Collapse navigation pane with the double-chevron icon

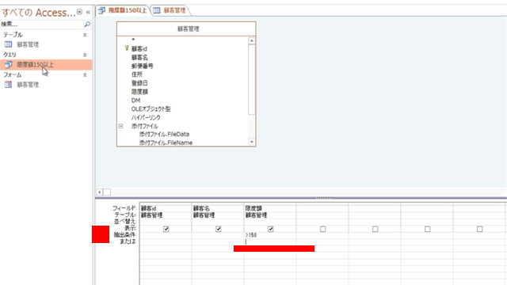[x=88, y=13]
